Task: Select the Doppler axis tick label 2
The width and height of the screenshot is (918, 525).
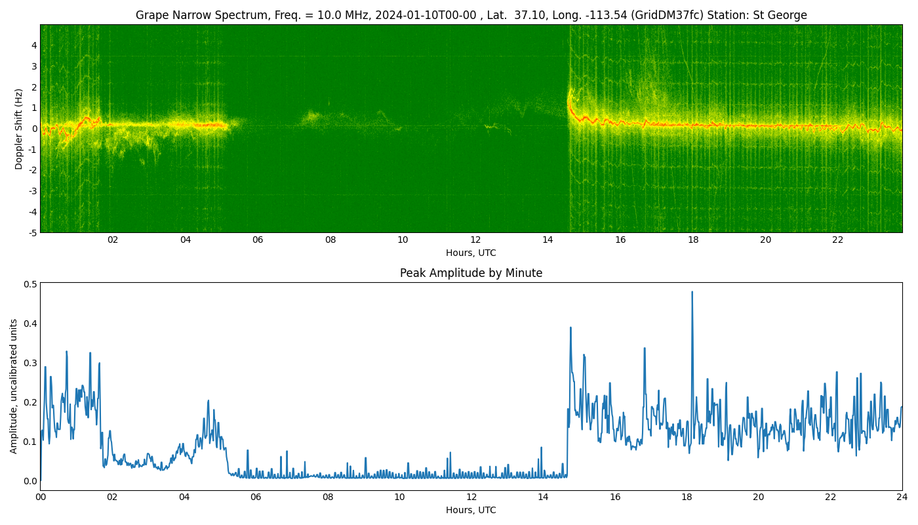Action: click(x=33, y=87)
